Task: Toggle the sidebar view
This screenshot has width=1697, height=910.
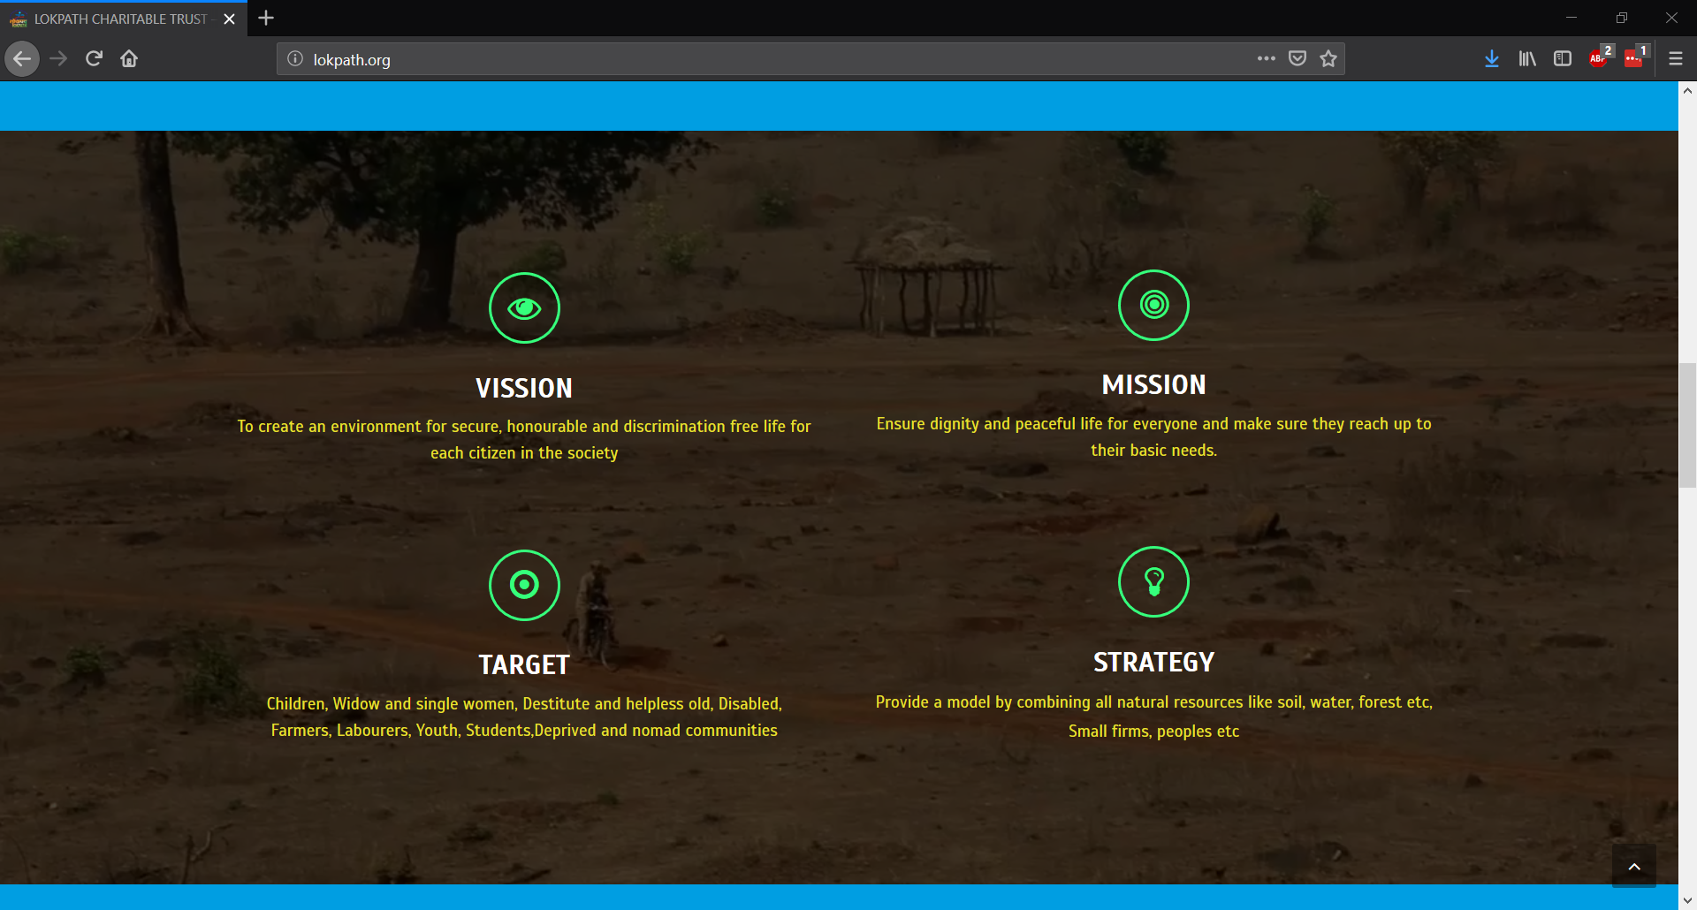Action: click(1563, 58)
